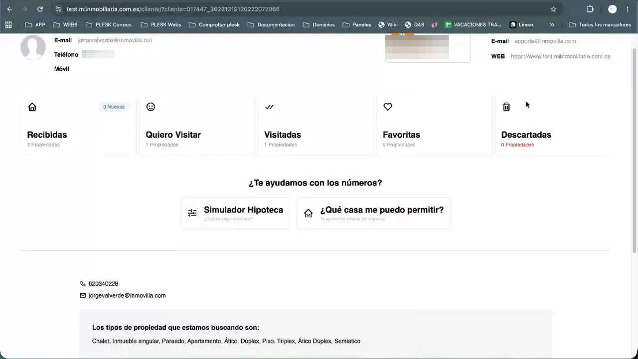
Task: Switch to the Quiero Visitar section
Action: point(197,125)
